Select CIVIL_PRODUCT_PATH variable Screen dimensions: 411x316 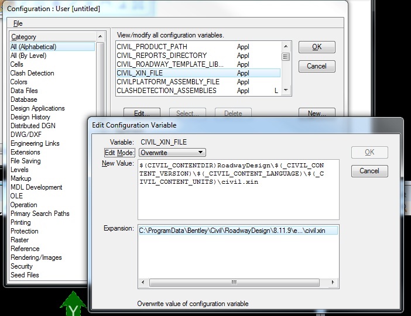click(198, 47)
